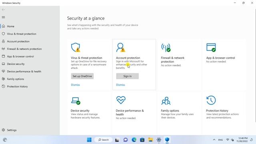Open the clock and date flyout
The width and height of the screenshot is (256, 144).
(x=242, y=140)
